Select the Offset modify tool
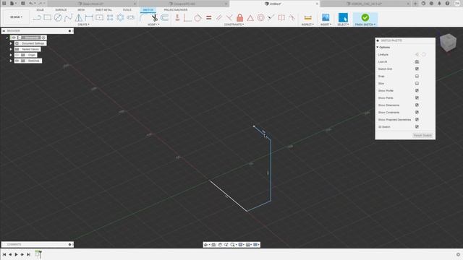The height and width of the screenshot is (260, 463). pos(164,17)
